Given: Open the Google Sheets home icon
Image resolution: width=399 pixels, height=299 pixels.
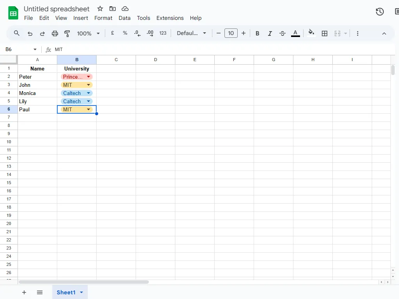Looking at the screenshot, I should [13, 13].
